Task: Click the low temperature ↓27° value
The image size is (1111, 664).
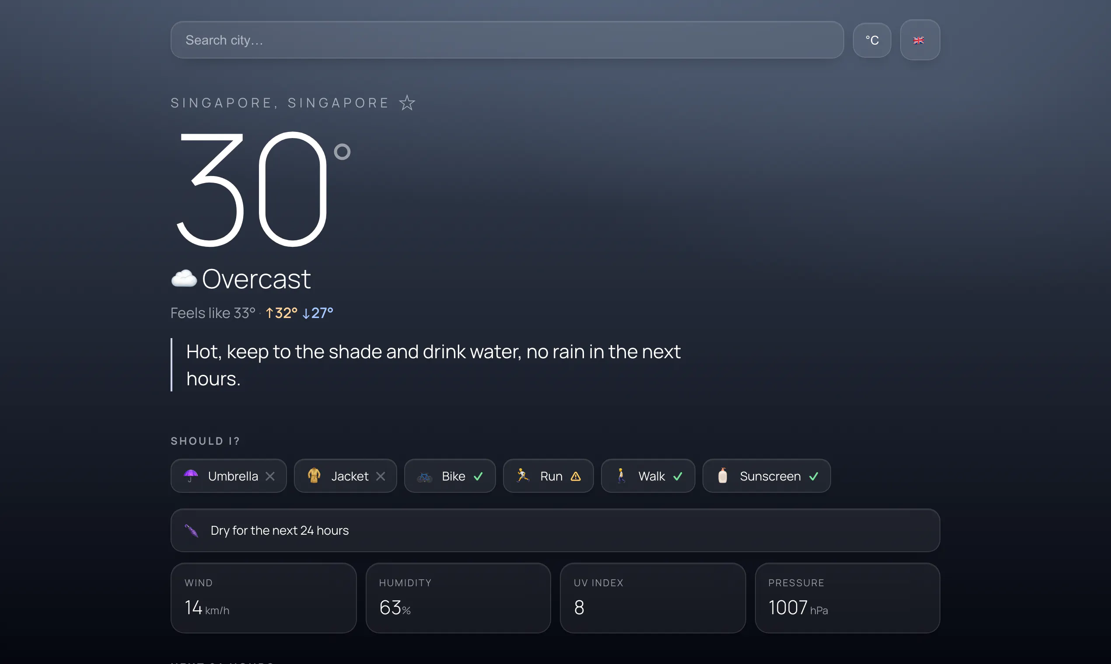Action: point(318,313)
